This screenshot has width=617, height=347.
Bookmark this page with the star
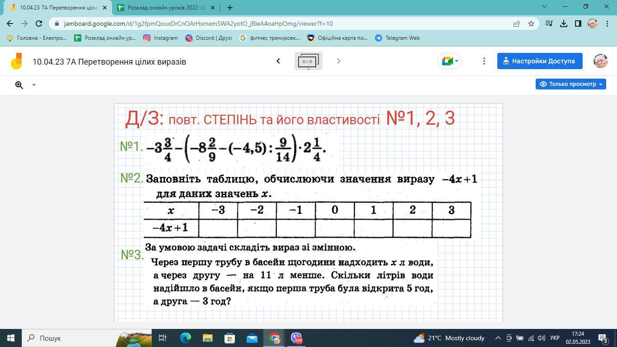[x=531, y=23]
